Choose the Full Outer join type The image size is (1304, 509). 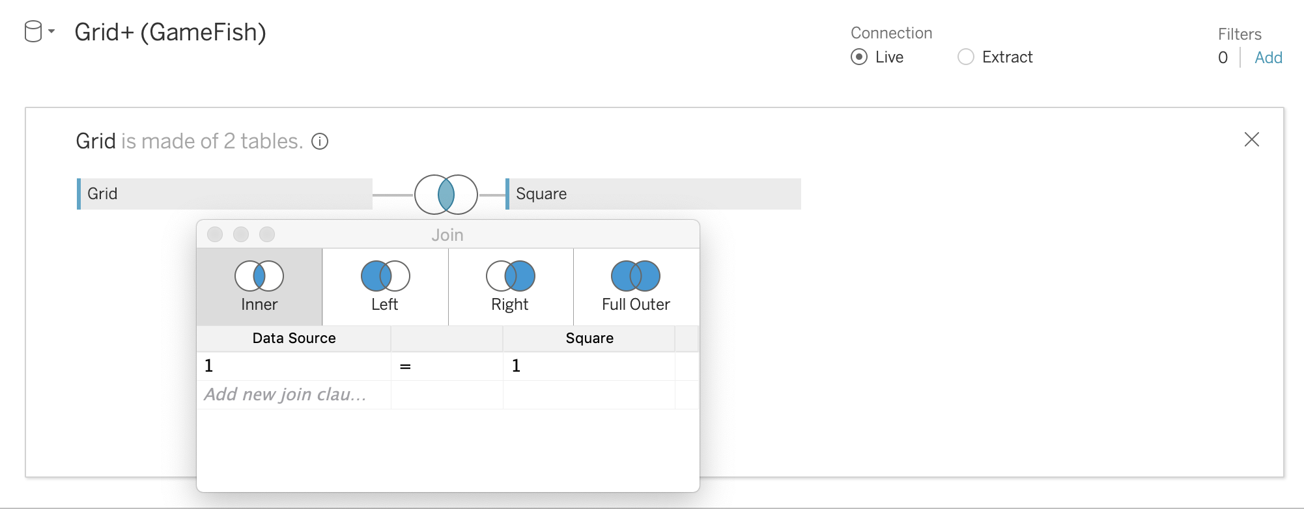tap(636, 287)
